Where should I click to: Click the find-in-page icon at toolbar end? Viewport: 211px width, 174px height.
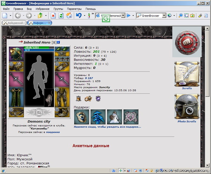click(x=206, y=15)
